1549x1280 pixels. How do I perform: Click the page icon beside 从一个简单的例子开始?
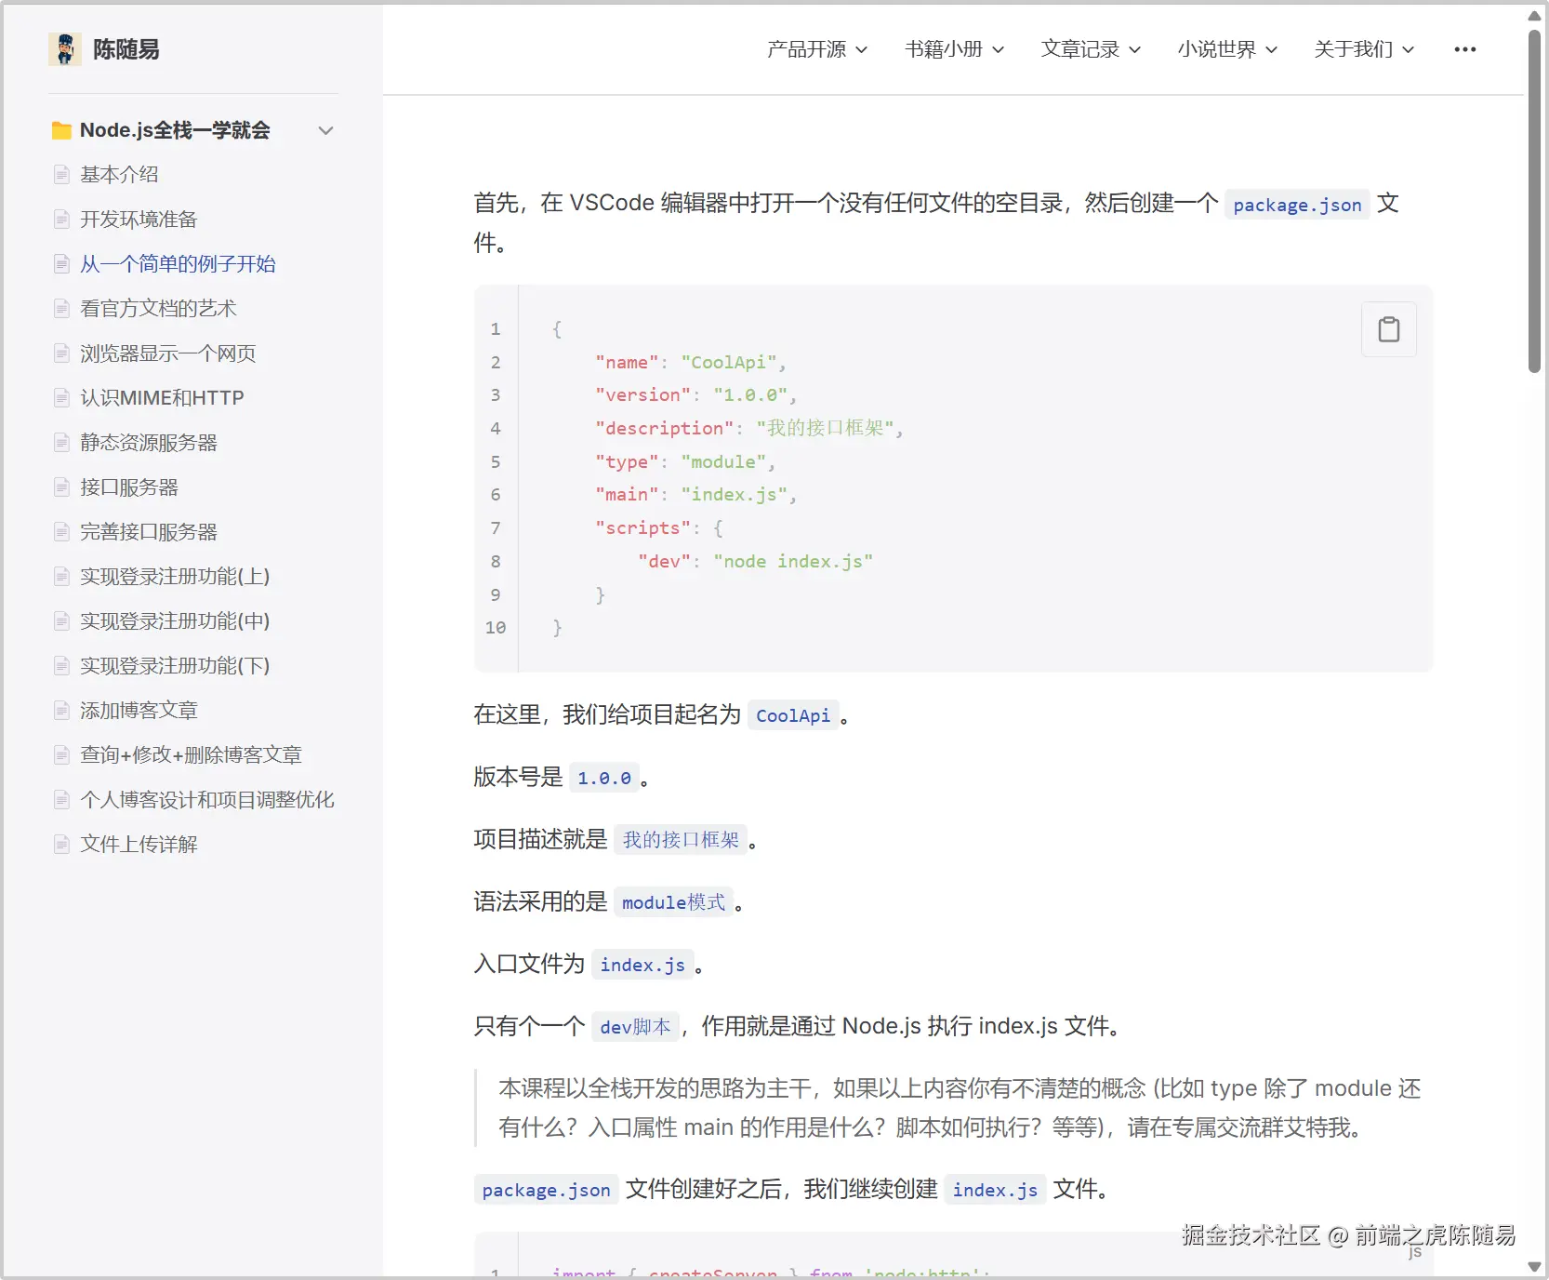coord(61,264)
